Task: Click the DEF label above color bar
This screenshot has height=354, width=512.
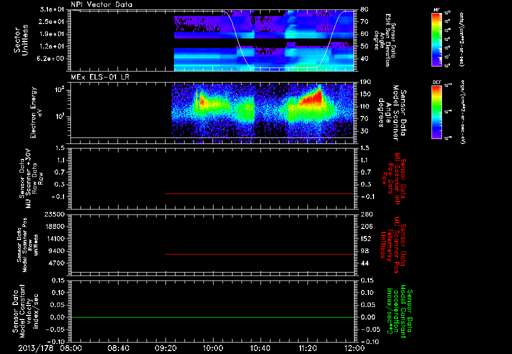Action: click(x=437, y=82)
